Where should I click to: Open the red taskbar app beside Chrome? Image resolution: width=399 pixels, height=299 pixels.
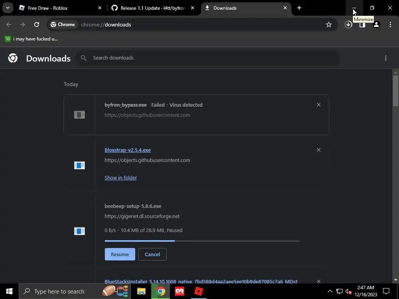click(180, 291)
